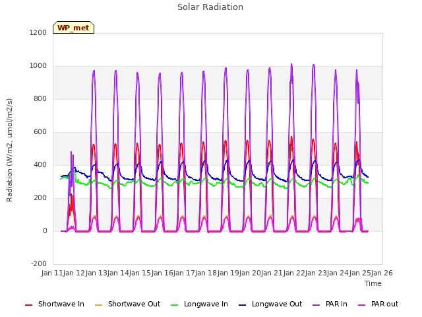Screen dimensions: 422x317
Task: Click the Jan 26 x-axis date label
Action: (x=382, y=273)
